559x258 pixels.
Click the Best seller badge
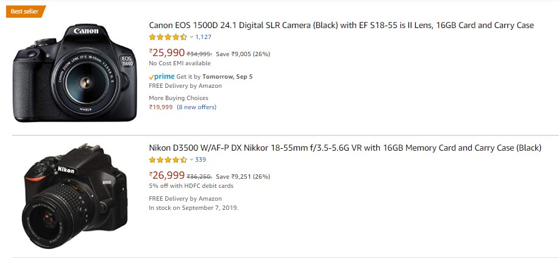26,12
